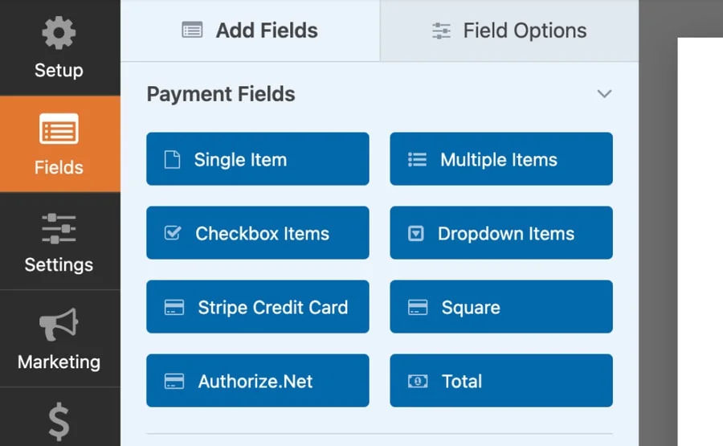
Task: Switch to the Field Options tab
Action: coord(509,31)
